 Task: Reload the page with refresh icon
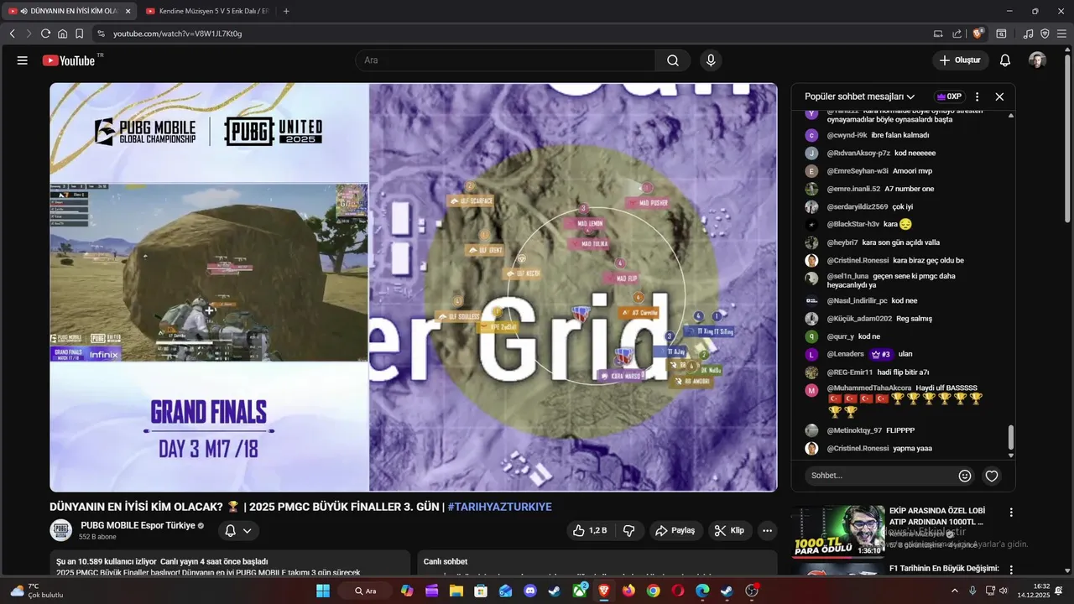pos(45,34)
